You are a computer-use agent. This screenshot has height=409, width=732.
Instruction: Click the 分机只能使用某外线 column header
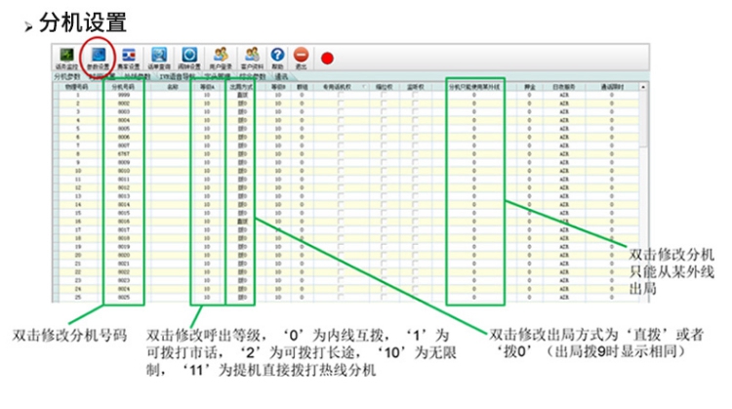coord(474,86)
